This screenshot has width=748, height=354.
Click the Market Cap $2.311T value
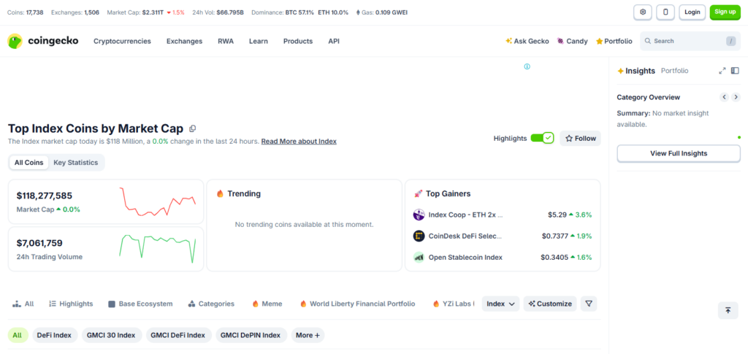(153, 12)
